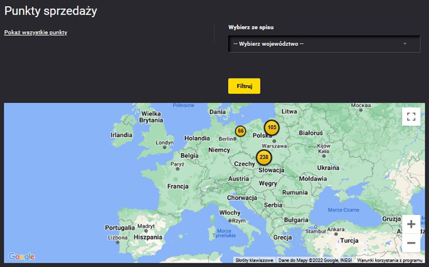Image resolution: width=429 pixels, height=267 pixels.
Task: Open the Wybierz województwo dropdown
Action: (320, 44)
